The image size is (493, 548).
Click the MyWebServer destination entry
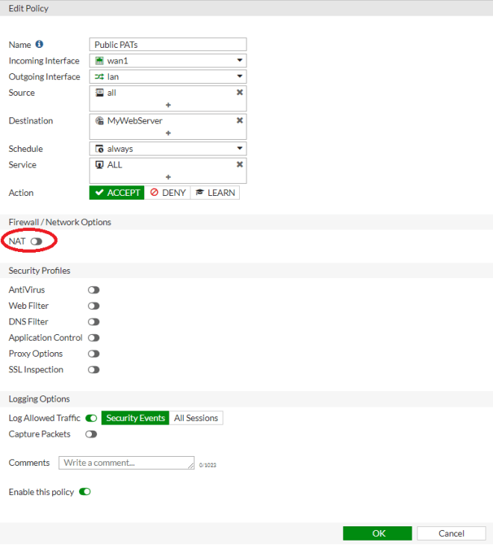pos(134,120)
